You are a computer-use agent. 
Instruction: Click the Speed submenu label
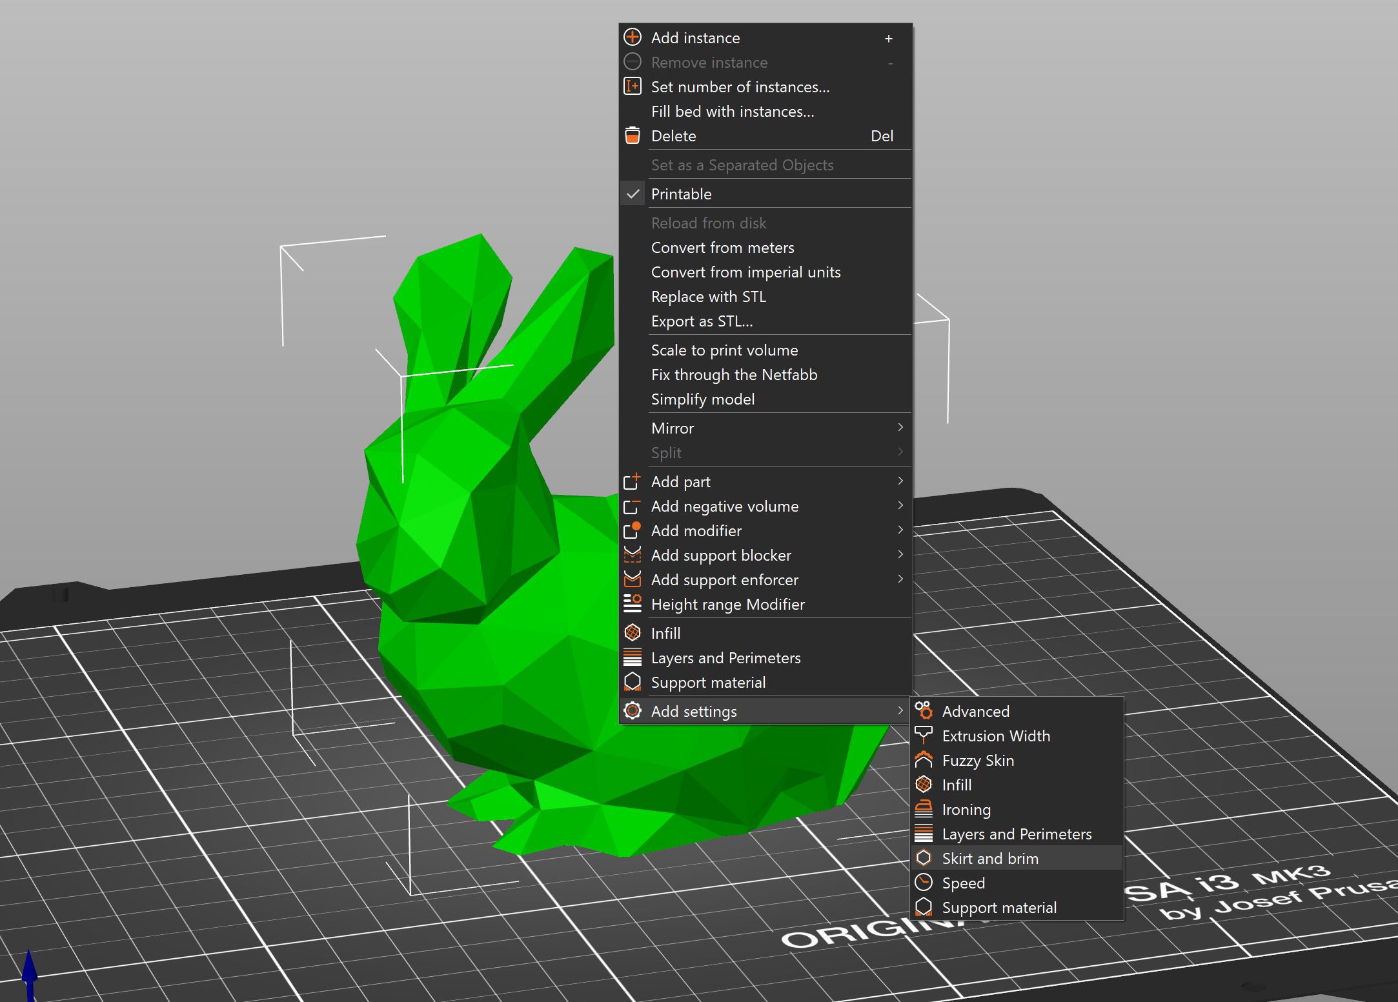(963, 883)
